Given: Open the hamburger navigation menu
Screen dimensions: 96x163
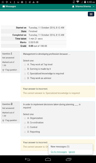Looking at the screenshot, I should pos(91,14).
